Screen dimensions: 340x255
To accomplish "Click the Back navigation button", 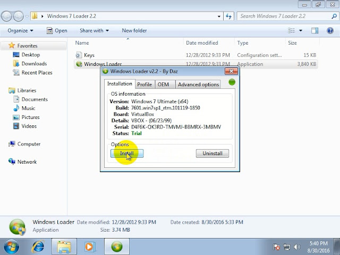I will (6, 16).
